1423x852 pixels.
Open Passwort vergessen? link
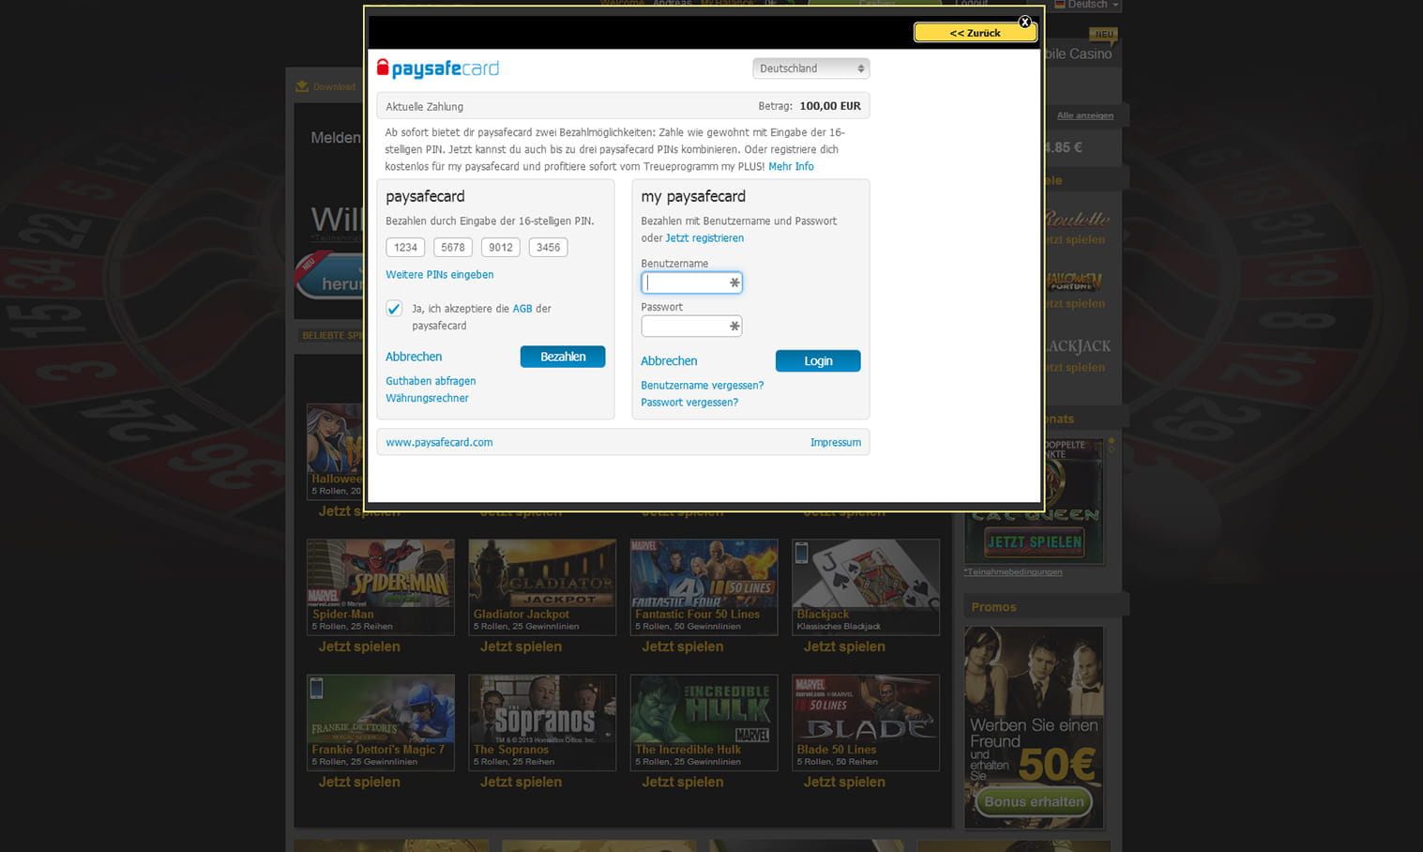689,403
